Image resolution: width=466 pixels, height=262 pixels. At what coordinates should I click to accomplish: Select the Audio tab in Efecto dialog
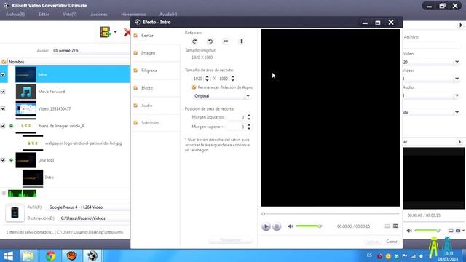[x=155, y=106]
